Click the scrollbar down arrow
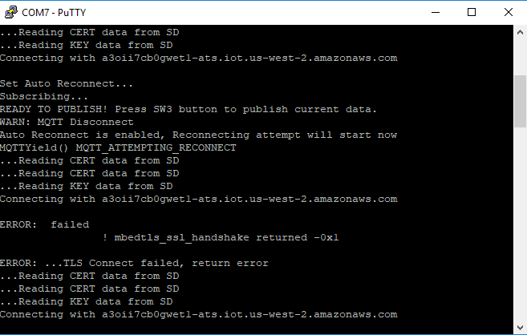527x335 pixels. (520, 328)
